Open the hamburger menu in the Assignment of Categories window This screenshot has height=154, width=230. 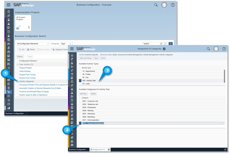click(72, 49)
